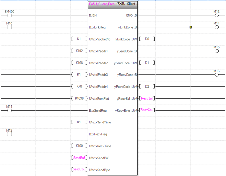The height and width of the screenshot is (176, 226).
Task: Select the K1 operand for xSocketNo
Action: pos(79,39)
